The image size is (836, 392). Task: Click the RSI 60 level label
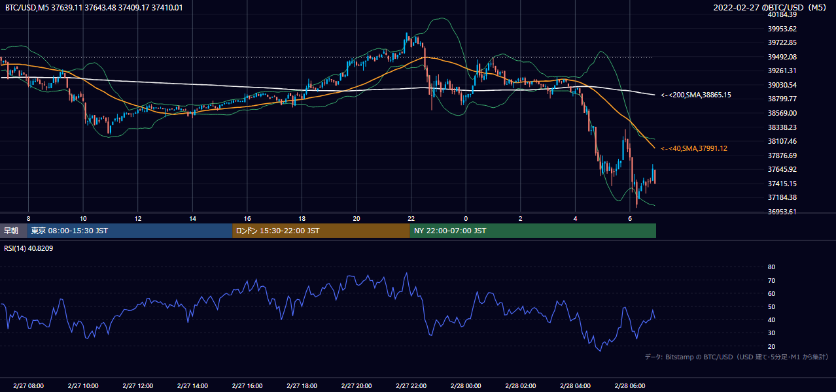pyautogui.click(x=771, y=293)
